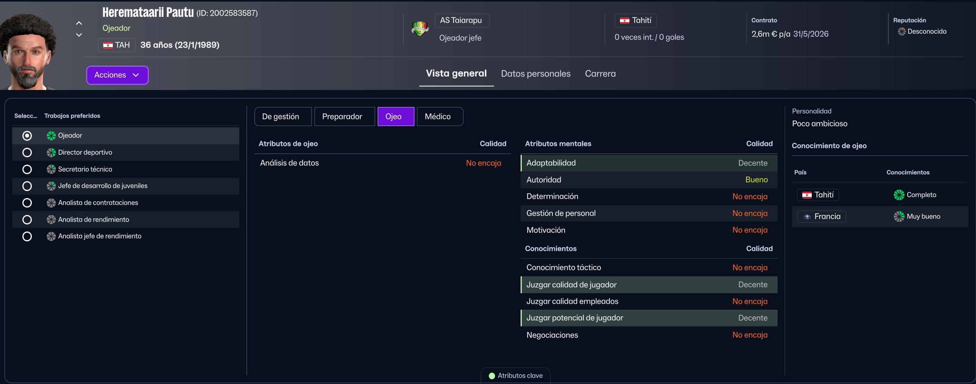Click the Muy bueno knowledge level icon
This screenshot has height=384, width=976.
(899, 217)
